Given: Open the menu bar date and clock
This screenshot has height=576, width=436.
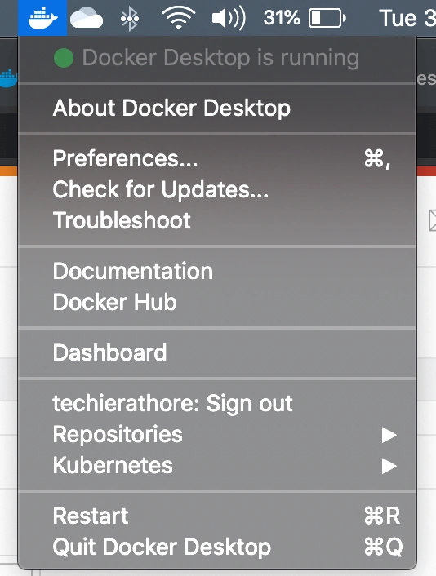Looking at the screenshot, I should (407, 18).
